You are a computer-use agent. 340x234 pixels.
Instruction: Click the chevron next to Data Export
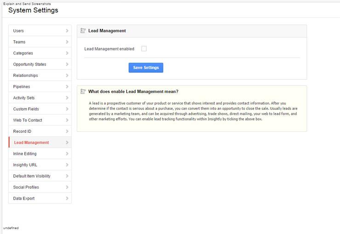[67, 198]
